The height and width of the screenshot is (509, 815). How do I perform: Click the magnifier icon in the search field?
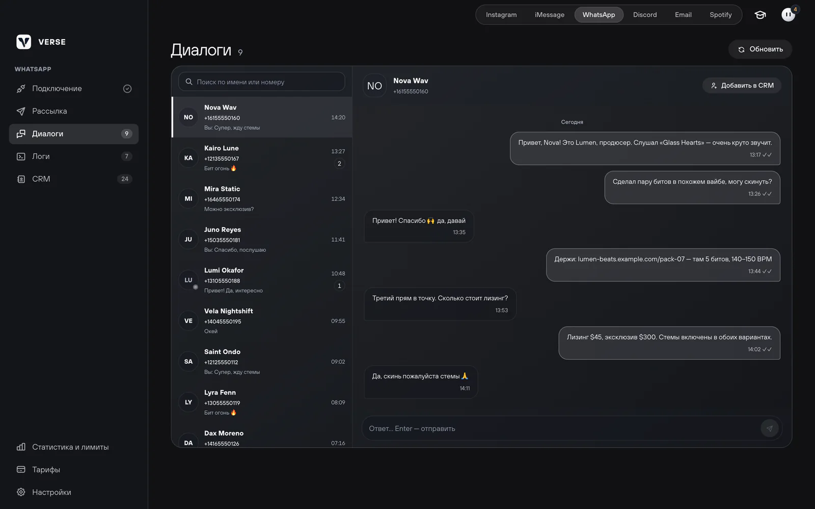pos(189,82)
